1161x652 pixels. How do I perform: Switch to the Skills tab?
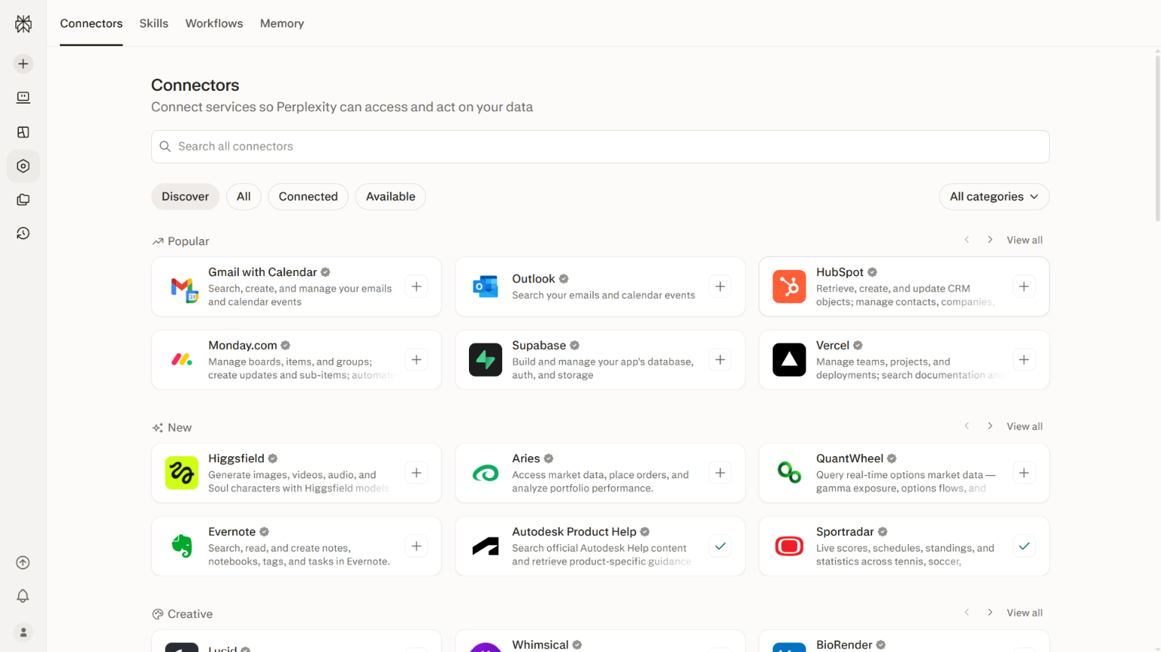(x=154, y=23)
